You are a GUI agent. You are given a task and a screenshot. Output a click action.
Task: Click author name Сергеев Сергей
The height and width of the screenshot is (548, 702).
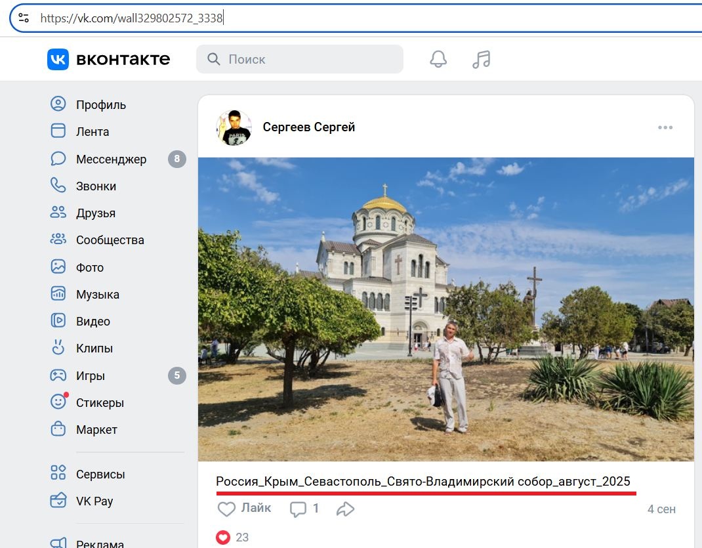coord(308,127)
